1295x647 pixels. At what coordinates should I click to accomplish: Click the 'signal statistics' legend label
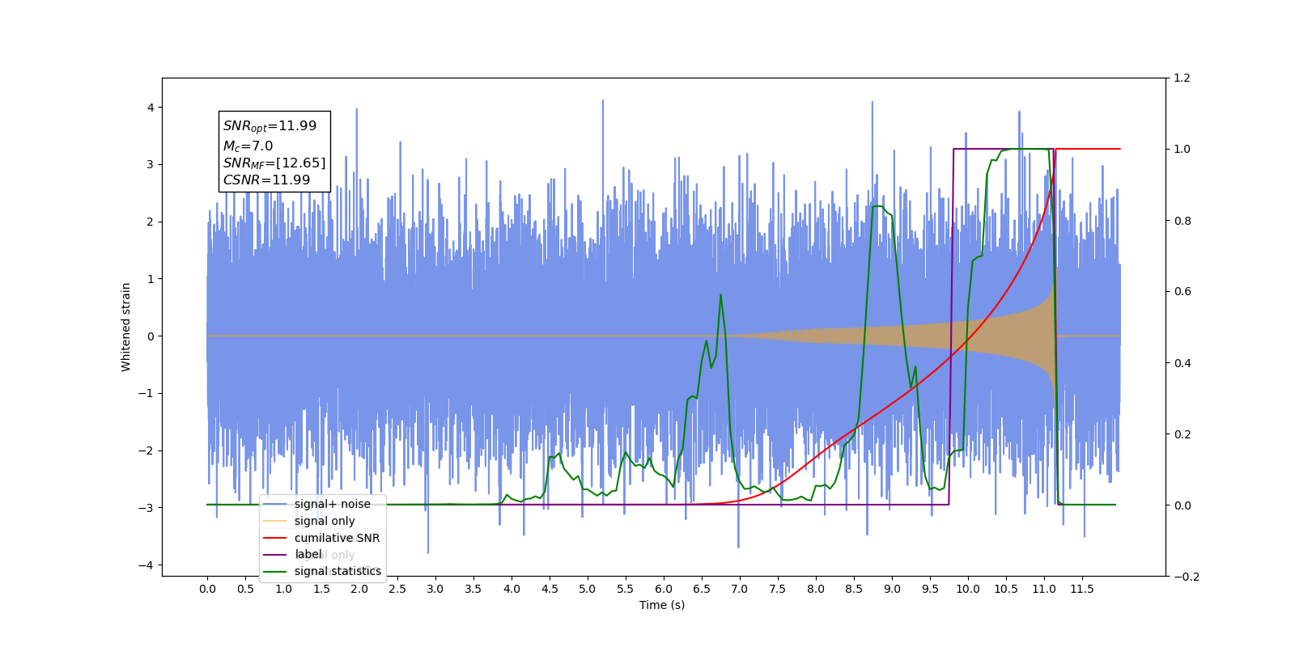pos(338,571)
